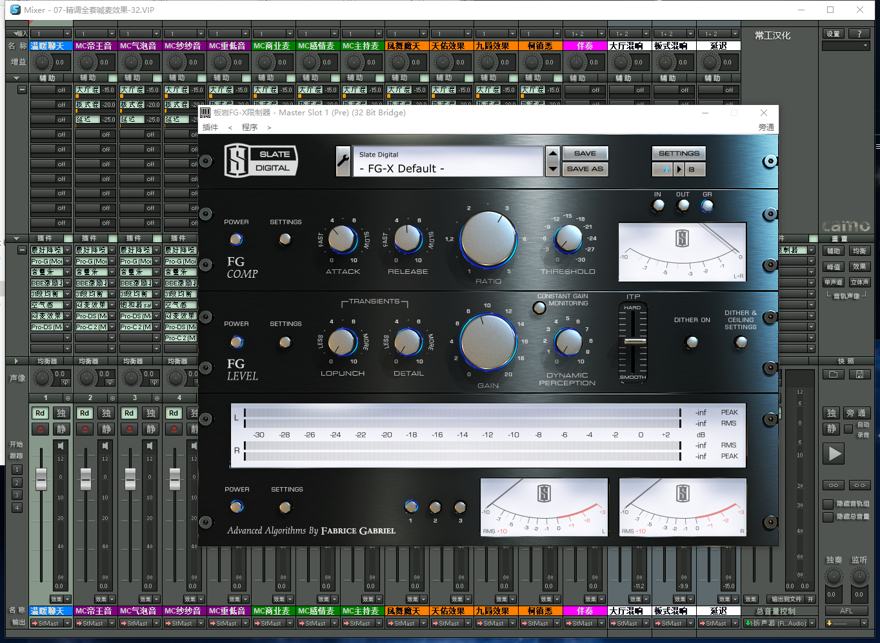Select meter response option 2

435,507
